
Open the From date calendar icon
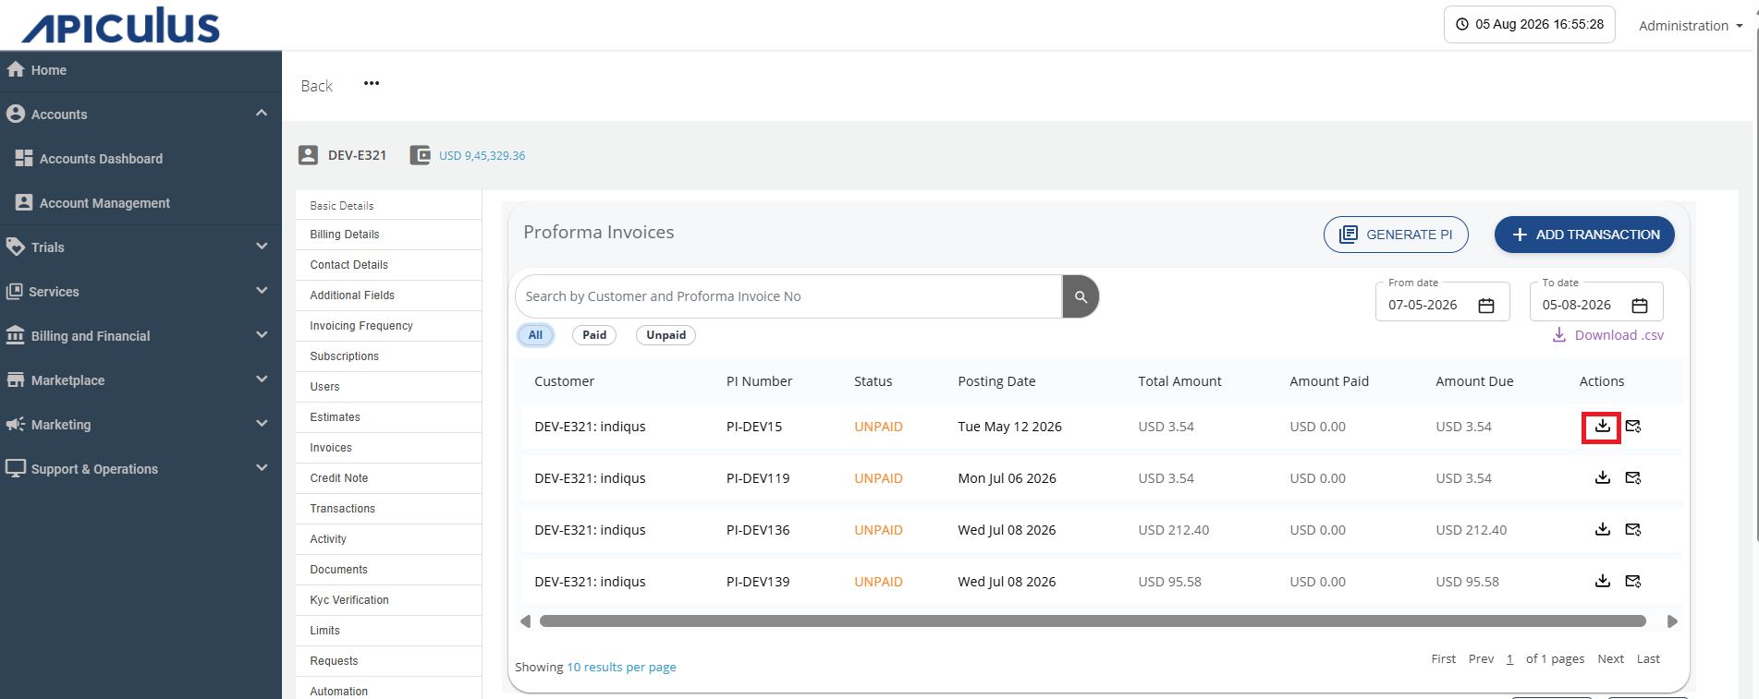1486,306
